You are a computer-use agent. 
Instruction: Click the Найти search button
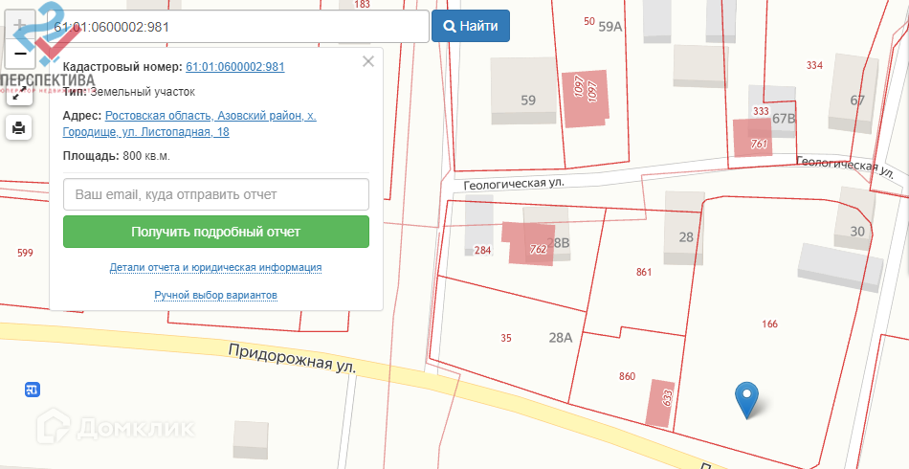coord(471,26)
